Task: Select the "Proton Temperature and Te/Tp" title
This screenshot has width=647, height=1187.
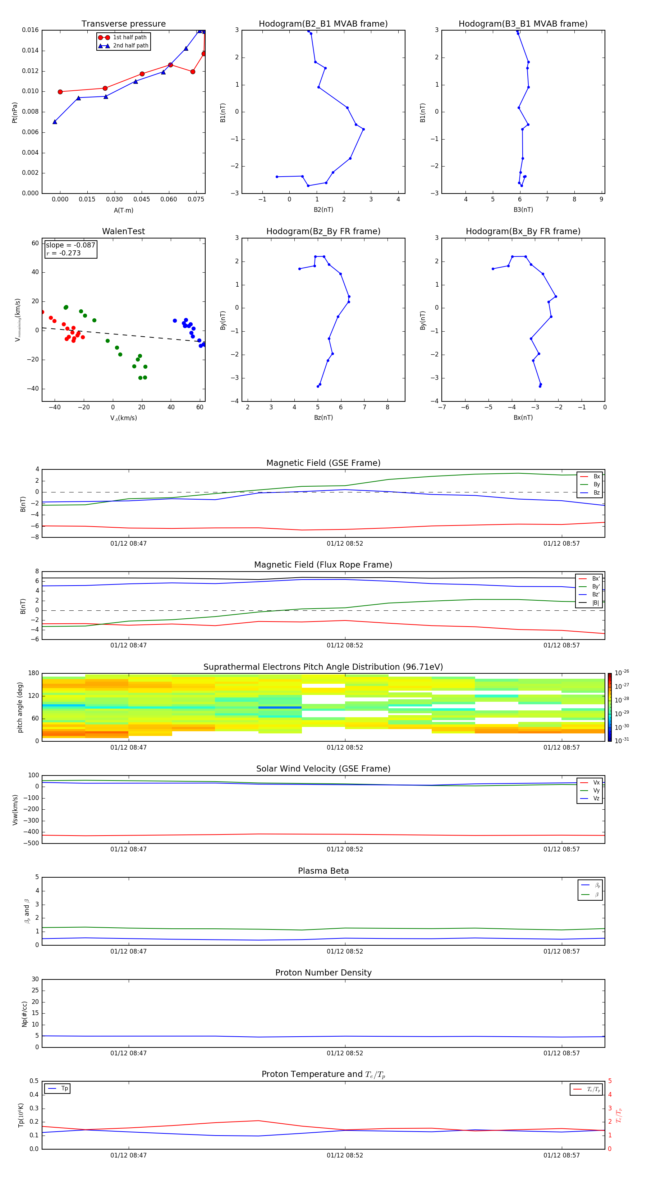Action: 323,1074
